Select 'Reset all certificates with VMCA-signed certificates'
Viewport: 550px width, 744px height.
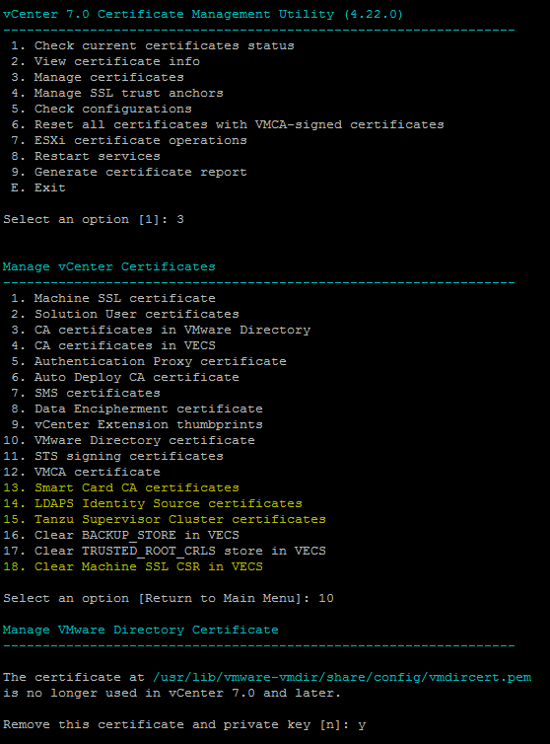(x=227, y=124)
